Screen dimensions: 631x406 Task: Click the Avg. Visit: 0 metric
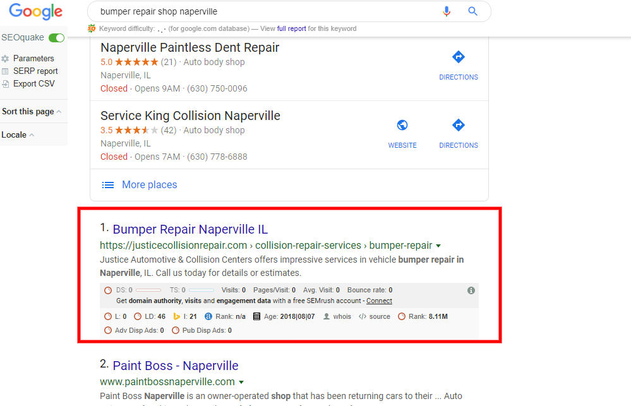coord(322,290)
